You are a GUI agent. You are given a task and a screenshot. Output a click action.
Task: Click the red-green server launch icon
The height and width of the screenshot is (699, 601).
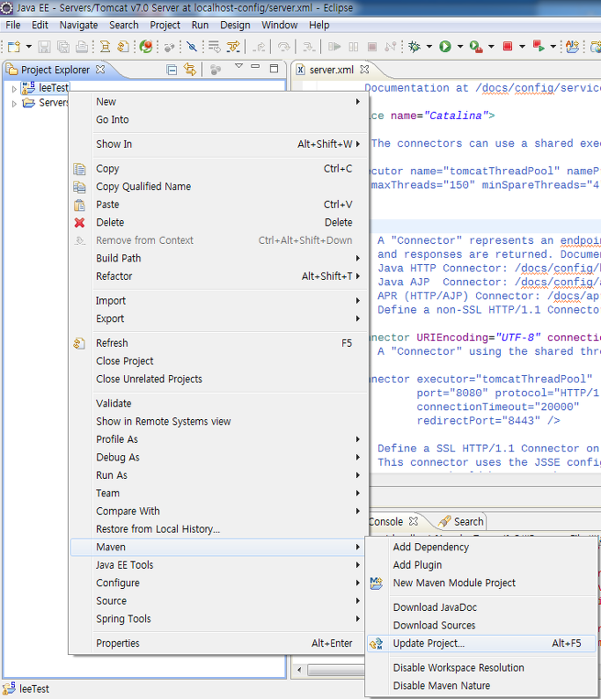[539, 47]
